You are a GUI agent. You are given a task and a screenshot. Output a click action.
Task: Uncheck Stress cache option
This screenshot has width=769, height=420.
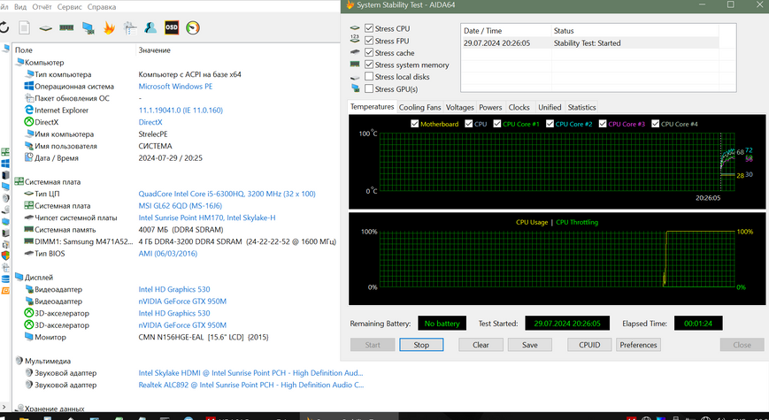[369, 52]
